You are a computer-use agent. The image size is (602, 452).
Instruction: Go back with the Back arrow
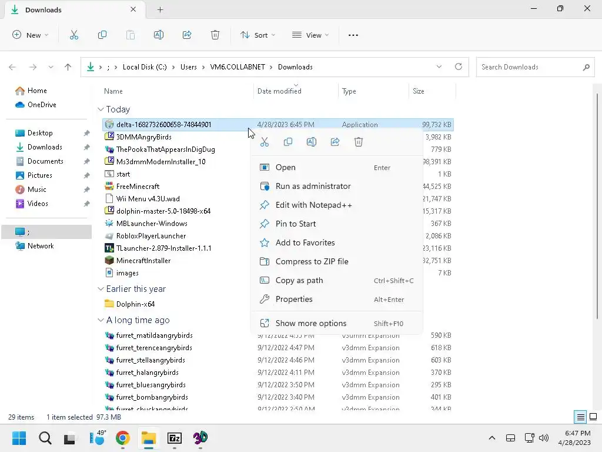[12, 67]
